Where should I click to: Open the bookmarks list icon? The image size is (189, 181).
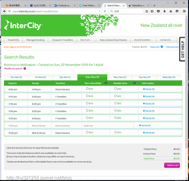152,11
